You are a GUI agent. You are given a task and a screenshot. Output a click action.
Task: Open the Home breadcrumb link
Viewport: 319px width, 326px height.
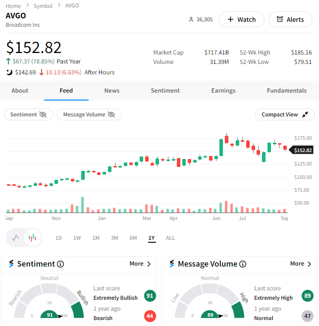pos(13,6)
